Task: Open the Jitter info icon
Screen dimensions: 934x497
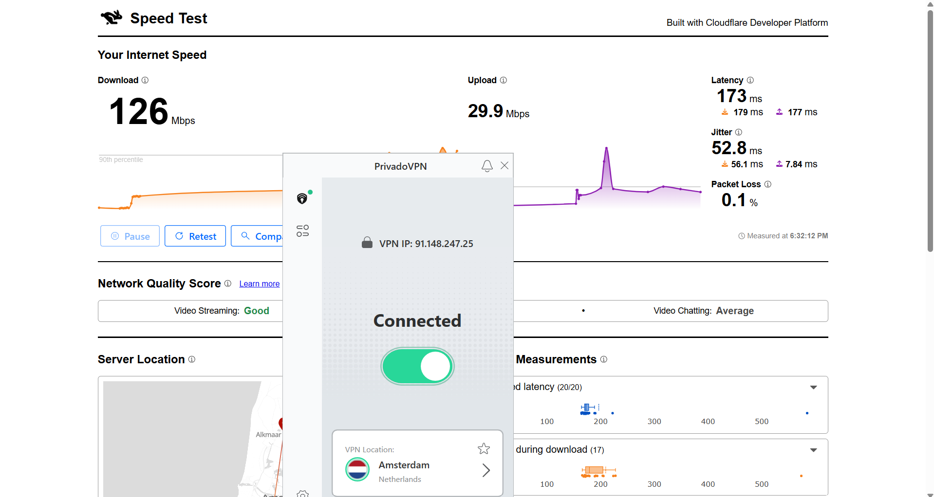Action: pyautogui.click(x=739, y=132)
